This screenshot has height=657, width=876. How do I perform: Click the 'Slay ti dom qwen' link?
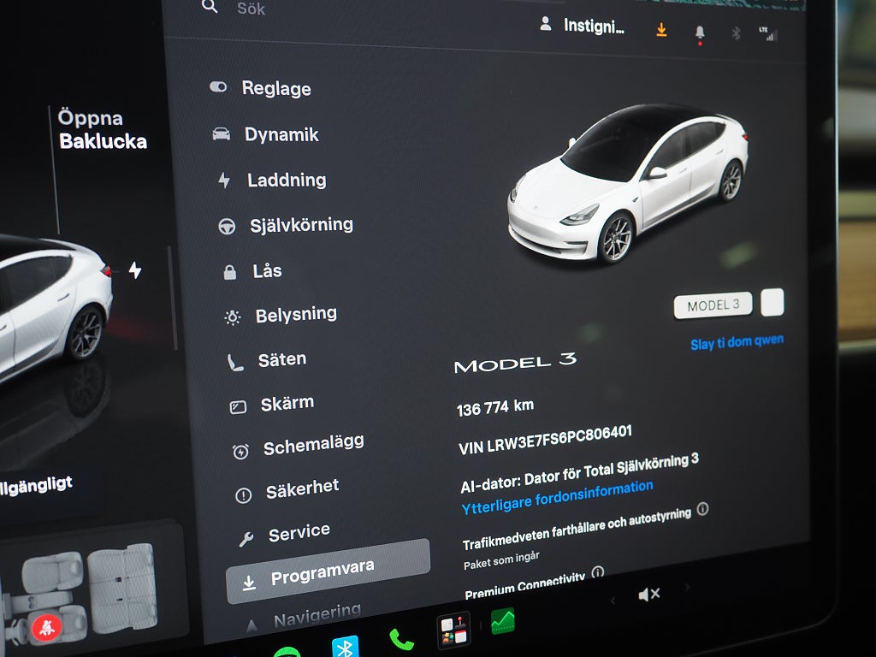pyautogui.click(x=737, y=341)
